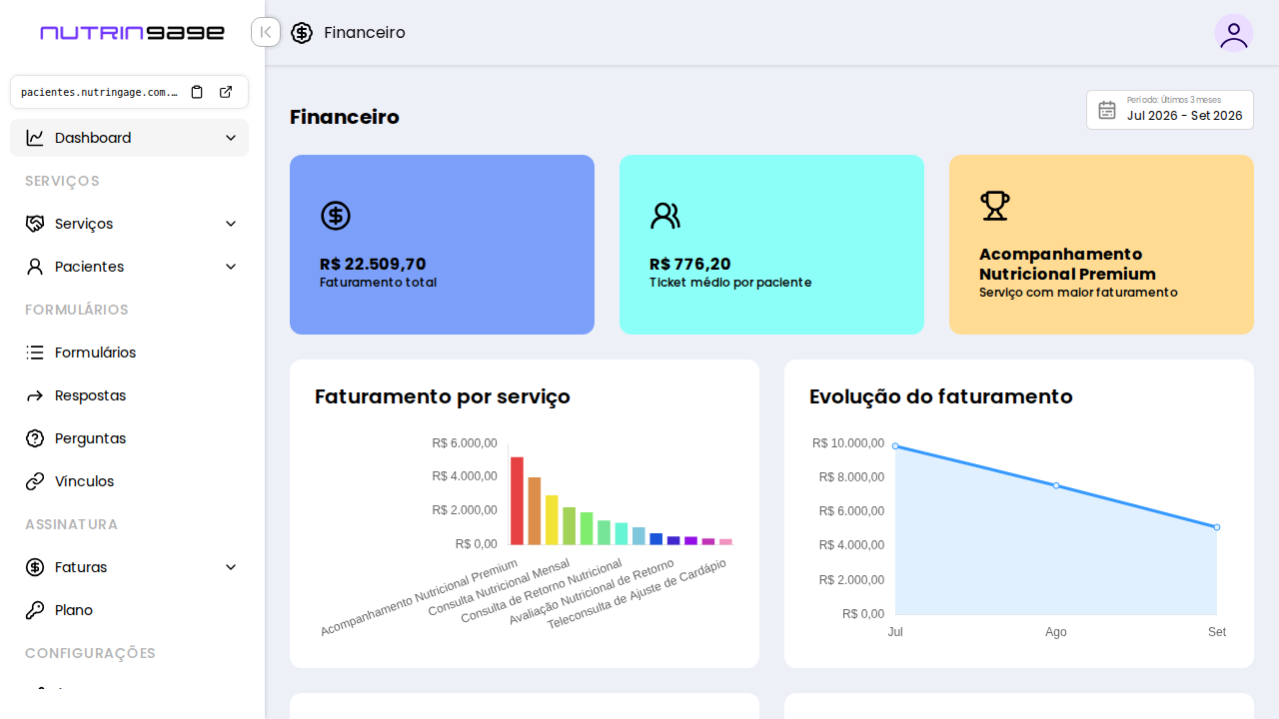Select the Dashboard menu item
Image resolution: width=1279 pixels, height=719 pixels.
[130, 138]
